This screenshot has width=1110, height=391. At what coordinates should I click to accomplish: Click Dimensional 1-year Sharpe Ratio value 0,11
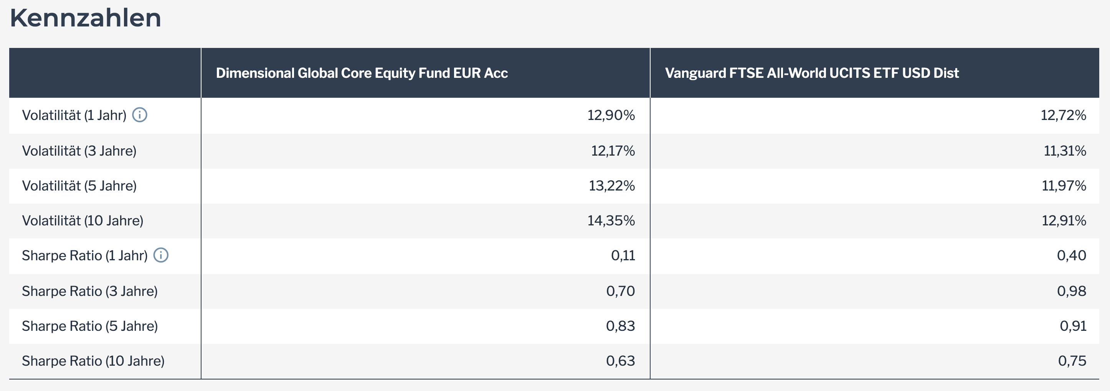(x=623, y=256)
